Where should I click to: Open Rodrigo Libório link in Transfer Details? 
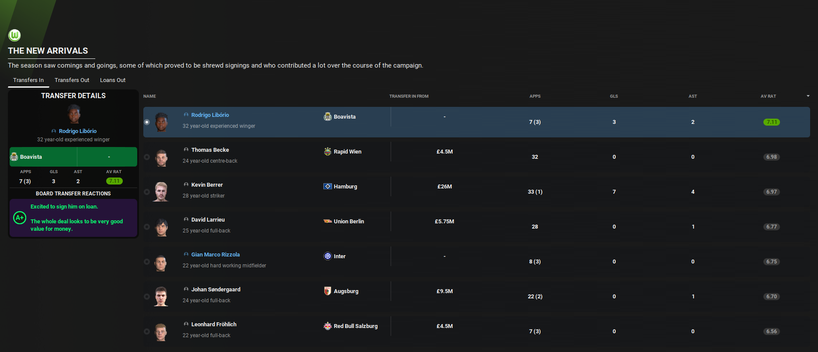click(x=78, y=131)
